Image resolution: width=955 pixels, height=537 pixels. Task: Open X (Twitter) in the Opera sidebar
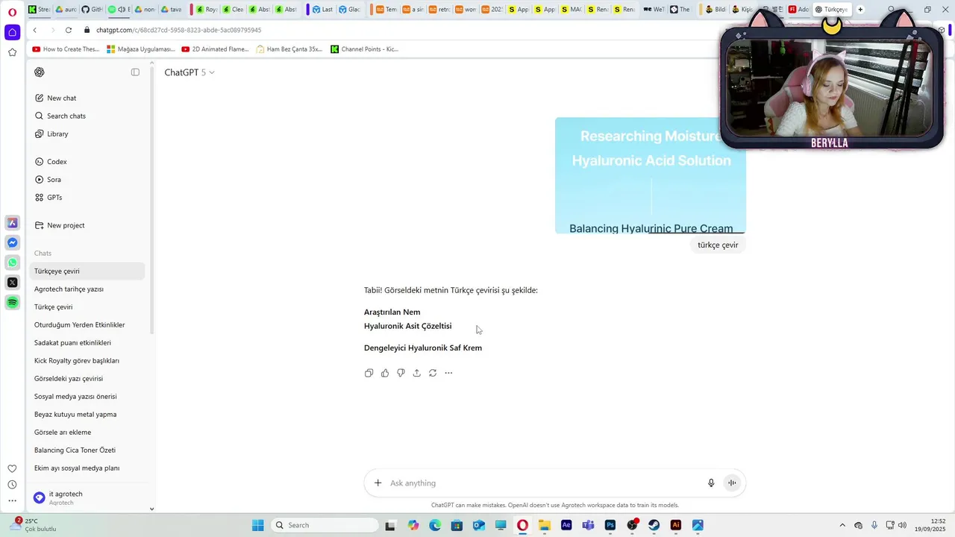pos(12,283)
